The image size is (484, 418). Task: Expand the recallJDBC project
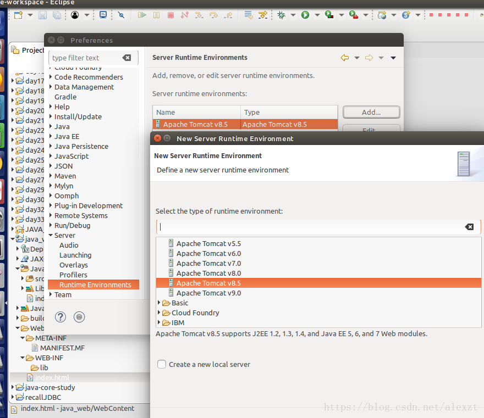pyautogui.click(x=13, y=397)
